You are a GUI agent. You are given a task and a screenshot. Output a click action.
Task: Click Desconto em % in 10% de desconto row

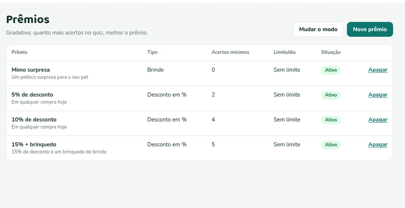[x=167, y=119]
